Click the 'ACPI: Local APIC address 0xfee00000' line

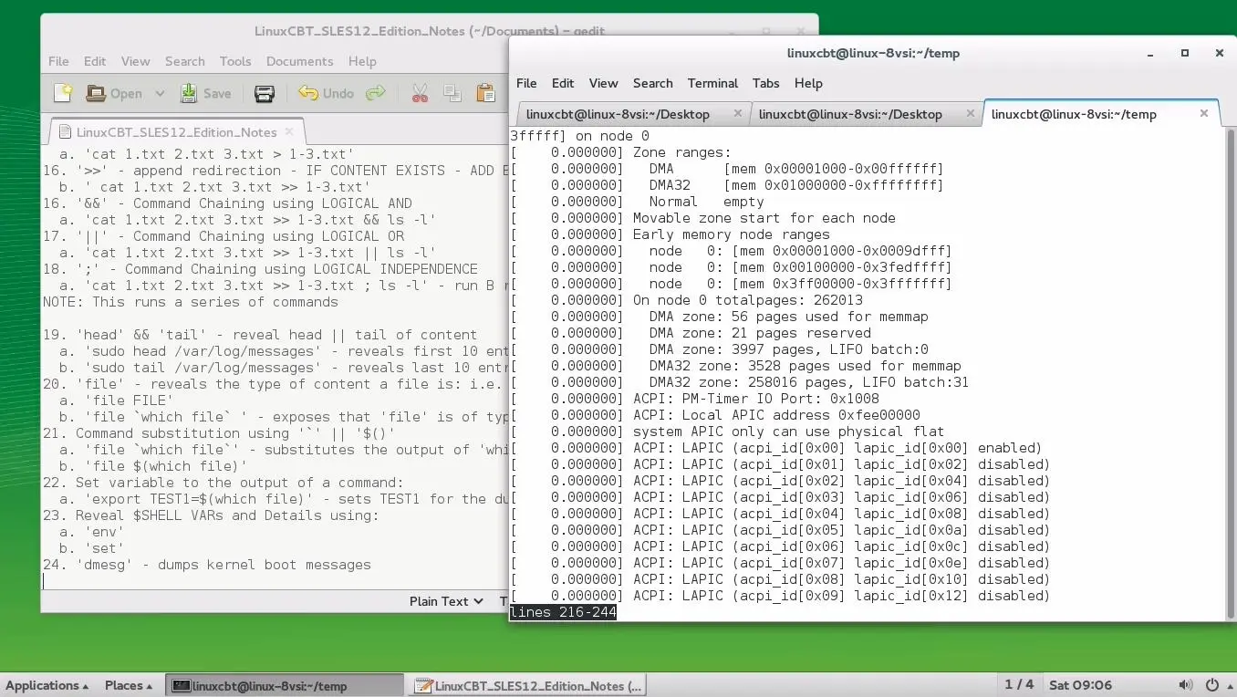point(776,415)
